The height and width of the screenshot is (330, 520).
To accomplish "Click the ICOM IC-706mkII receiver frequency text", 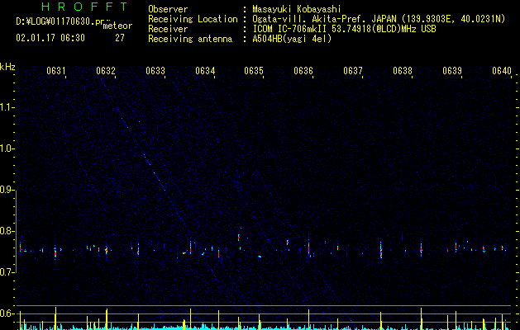I will tap(344, 29).
